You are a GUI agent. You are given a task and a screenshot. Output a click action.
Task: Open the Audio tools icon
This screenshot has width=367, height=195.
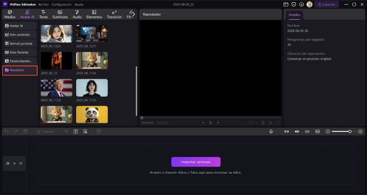pos(77,14)
